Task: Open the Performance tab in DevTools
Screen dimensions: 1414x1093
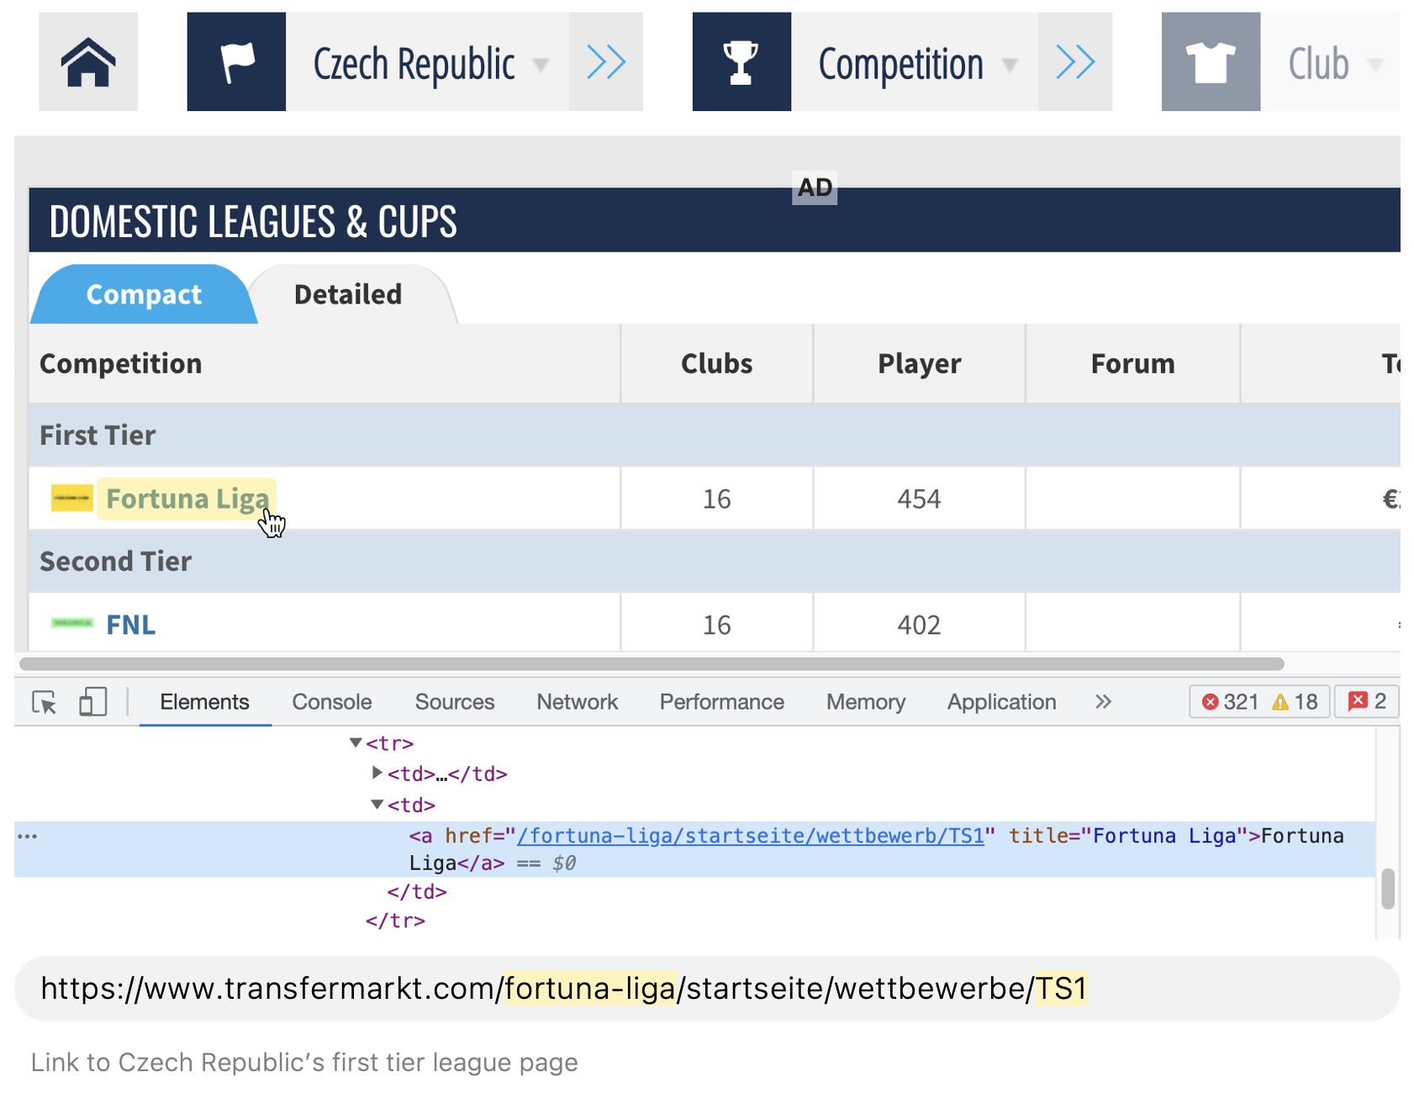Action: [x=722, y=702]
